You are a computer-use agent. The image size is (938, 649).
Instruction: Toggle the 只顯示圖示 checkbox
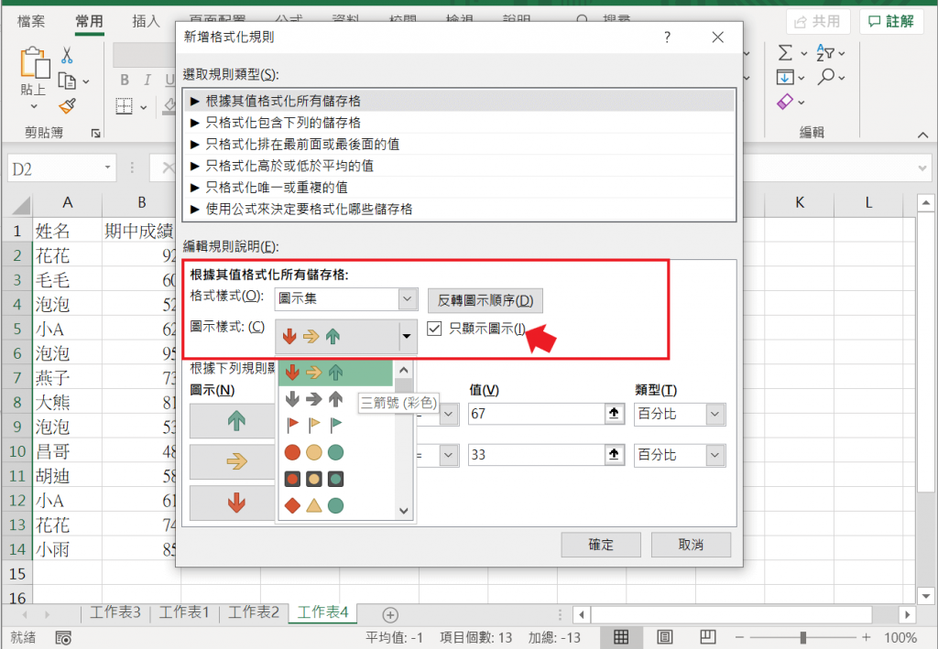[x=434, y=328]
